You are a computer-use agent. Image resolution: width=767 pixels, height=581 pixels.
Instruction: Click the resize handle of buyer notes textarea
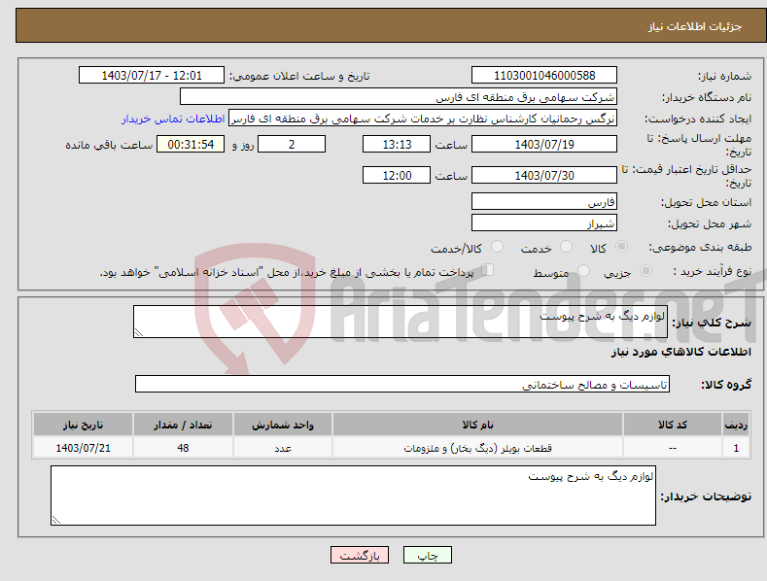click(x=55, y=521)
